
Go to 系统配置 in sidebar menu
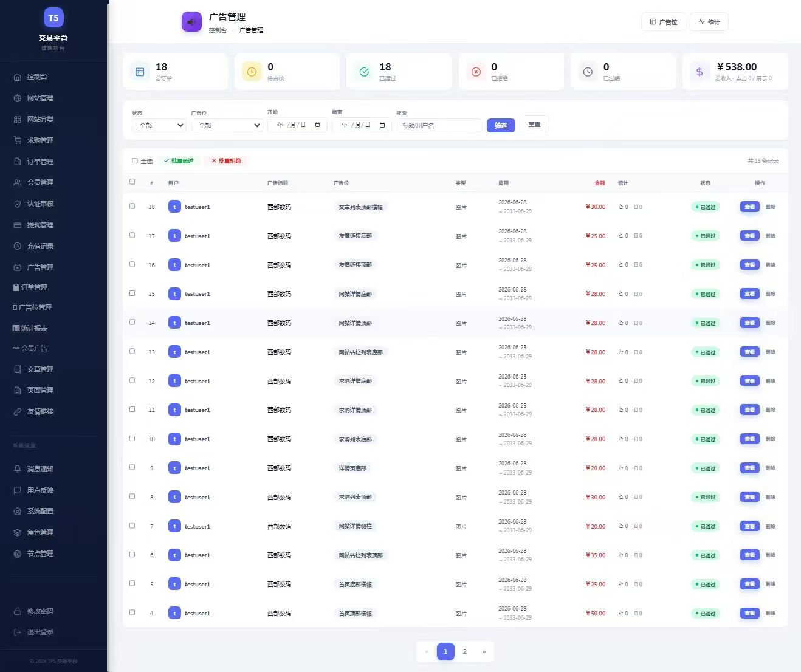40,511
